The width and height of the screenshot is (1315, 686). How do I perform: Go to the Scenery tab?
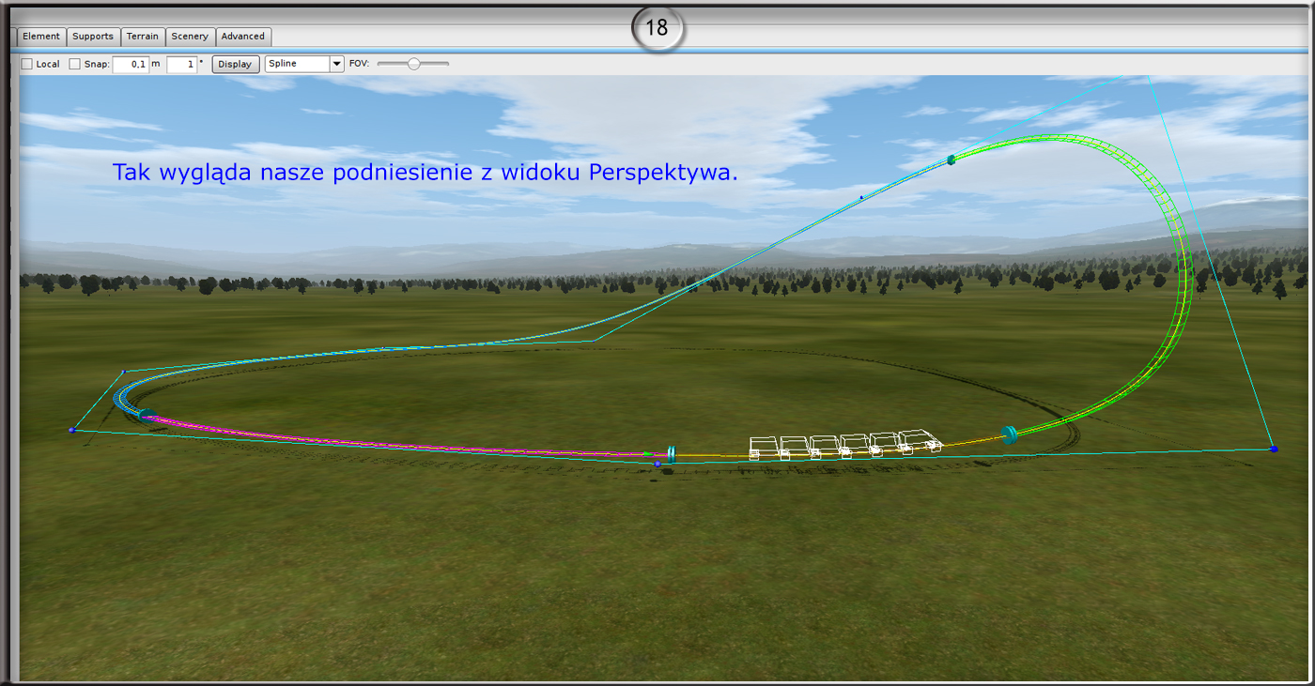tap(190, 37)
